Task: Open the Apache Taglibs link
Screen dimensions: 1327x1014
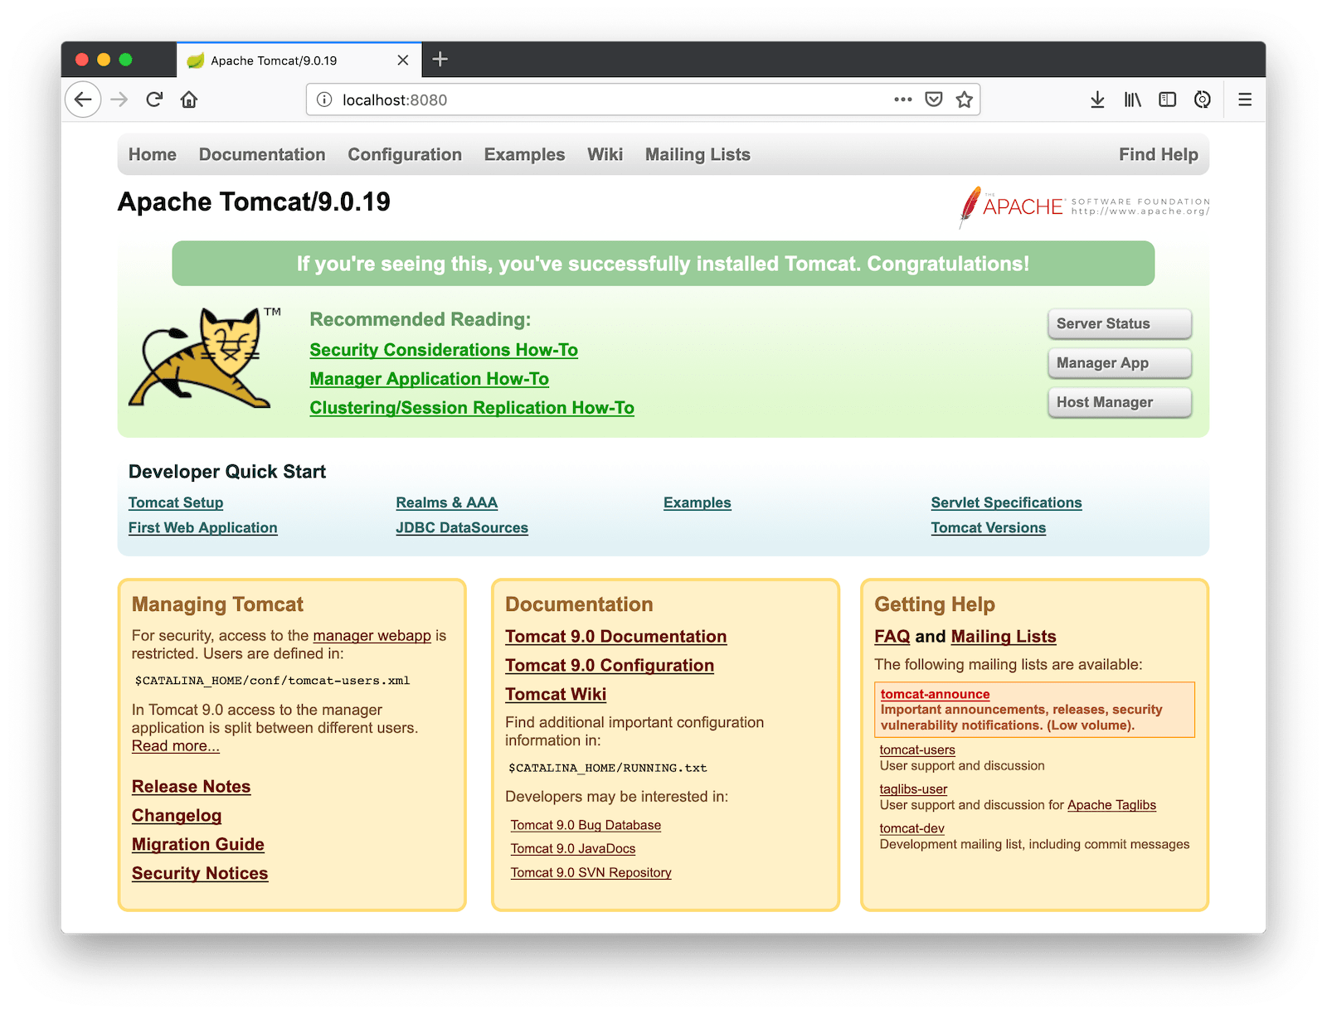Action: coord(1111,805)
